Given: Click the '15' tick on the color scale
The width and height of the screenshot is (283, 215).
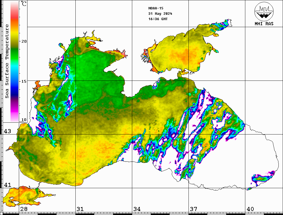Looking at the screenshot, I should click(x=24, y=81).
